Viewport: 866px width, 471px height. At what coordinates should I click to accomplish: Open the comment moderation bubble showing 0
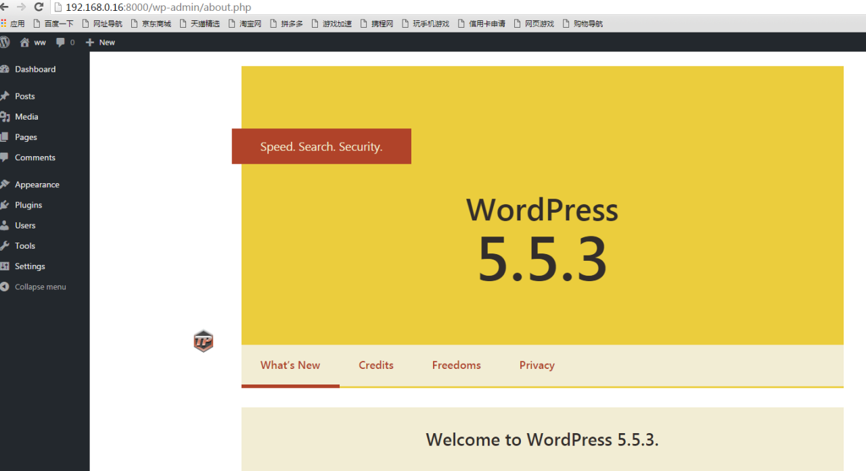65,42
